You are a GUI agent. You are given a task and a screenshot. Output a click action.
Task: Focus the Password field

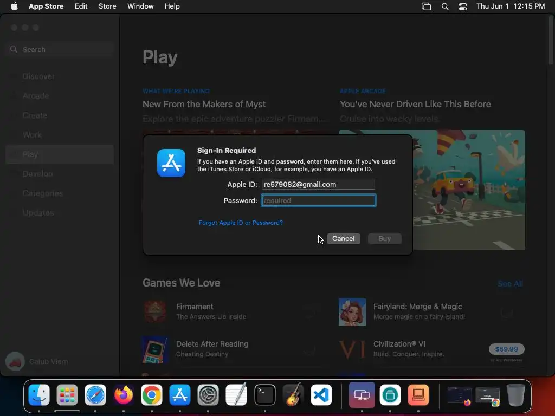click(319, 200)
